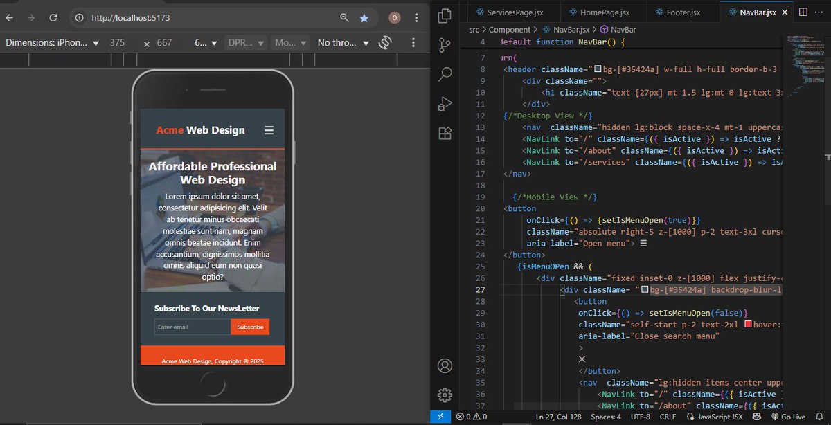Image resolution: width=831 pixels, height=425 pixels.
Task: Click UTF-8 encoding in status bar
Action: (x=641, y=417)
